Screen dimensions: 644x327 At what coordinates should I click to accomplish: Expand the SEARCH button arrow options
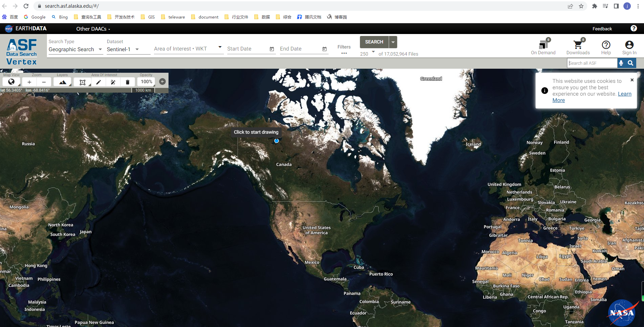(393, 42)
